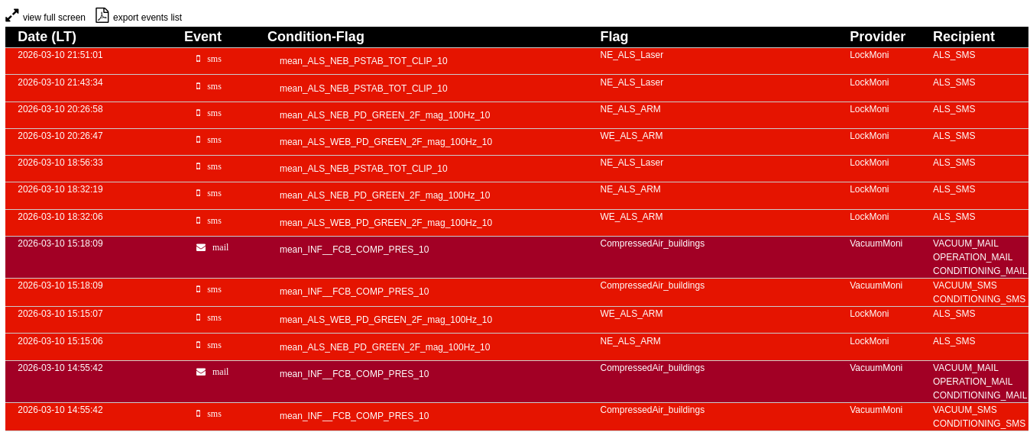Click the sms phone icon at 21:43:34
1030x432 pixels.
199,86
